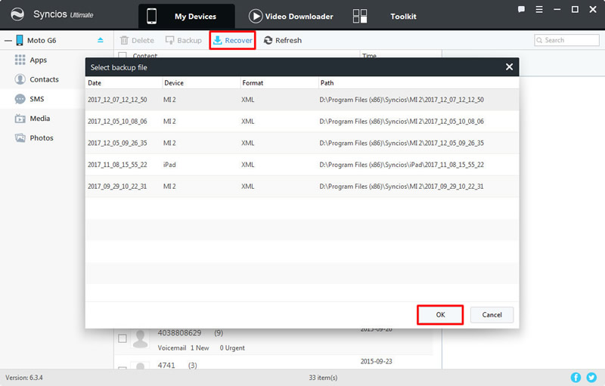Screen dimensions: 605x386
Task: Click the Moto G6 phone icon
Action: click(x=20, y=40)
